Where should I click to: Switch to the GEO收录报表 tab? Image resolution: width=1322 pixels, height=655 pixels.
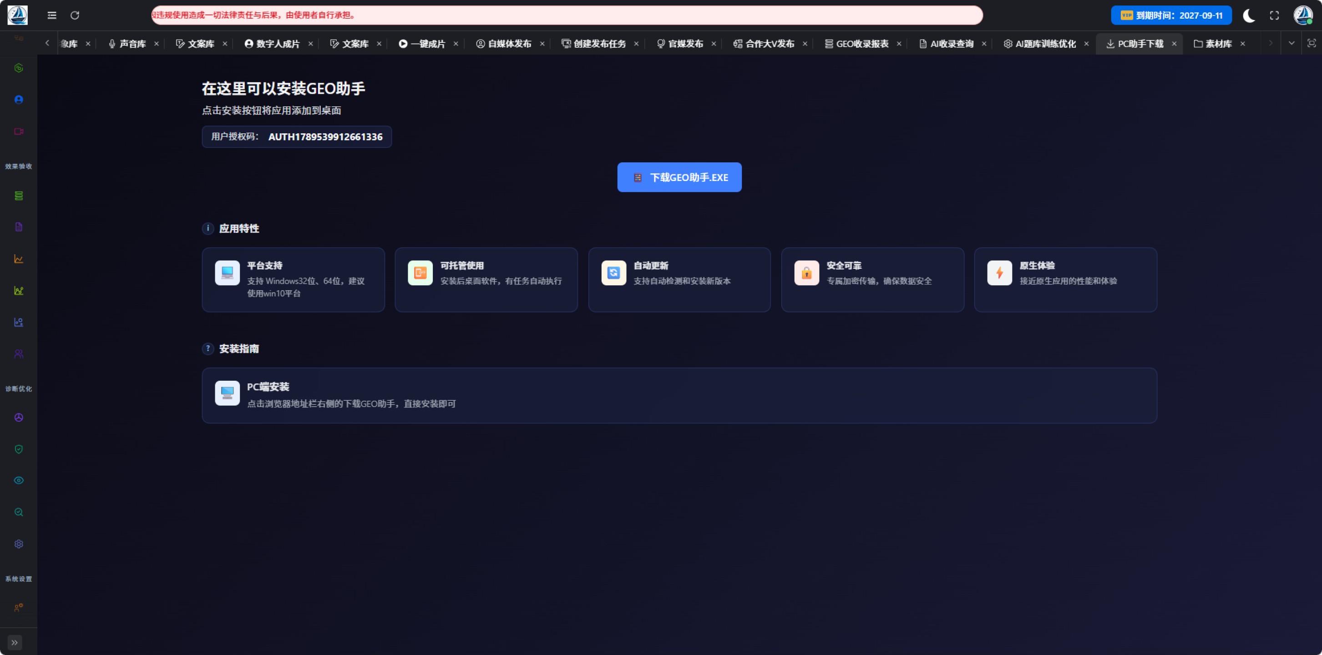pyautogui.click(x=856, y=44)
